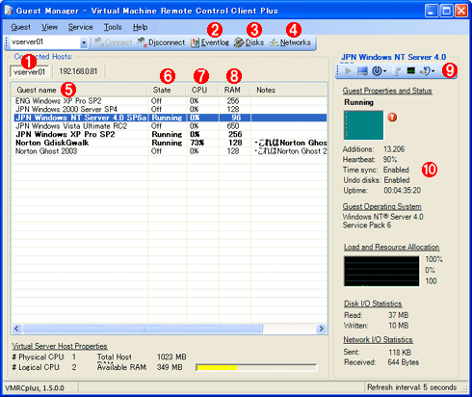Click the power state icon in the guest toolbar
The height and width of the screenshot is (397, 472).
point(377,70)
